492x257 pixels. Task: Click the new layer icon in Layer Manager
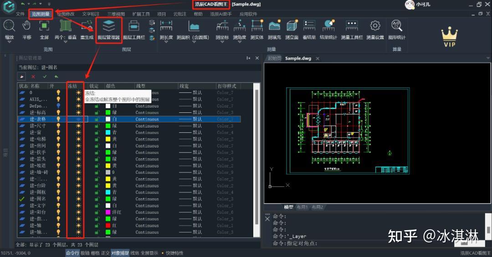coord(22,76)
